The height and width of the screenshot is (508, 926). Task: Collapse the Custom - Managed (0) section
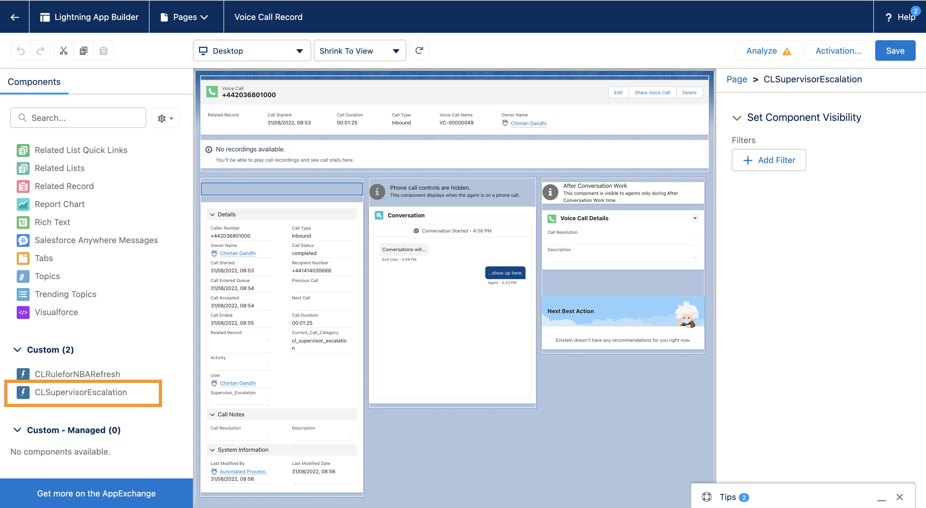[x=17, y=430]
